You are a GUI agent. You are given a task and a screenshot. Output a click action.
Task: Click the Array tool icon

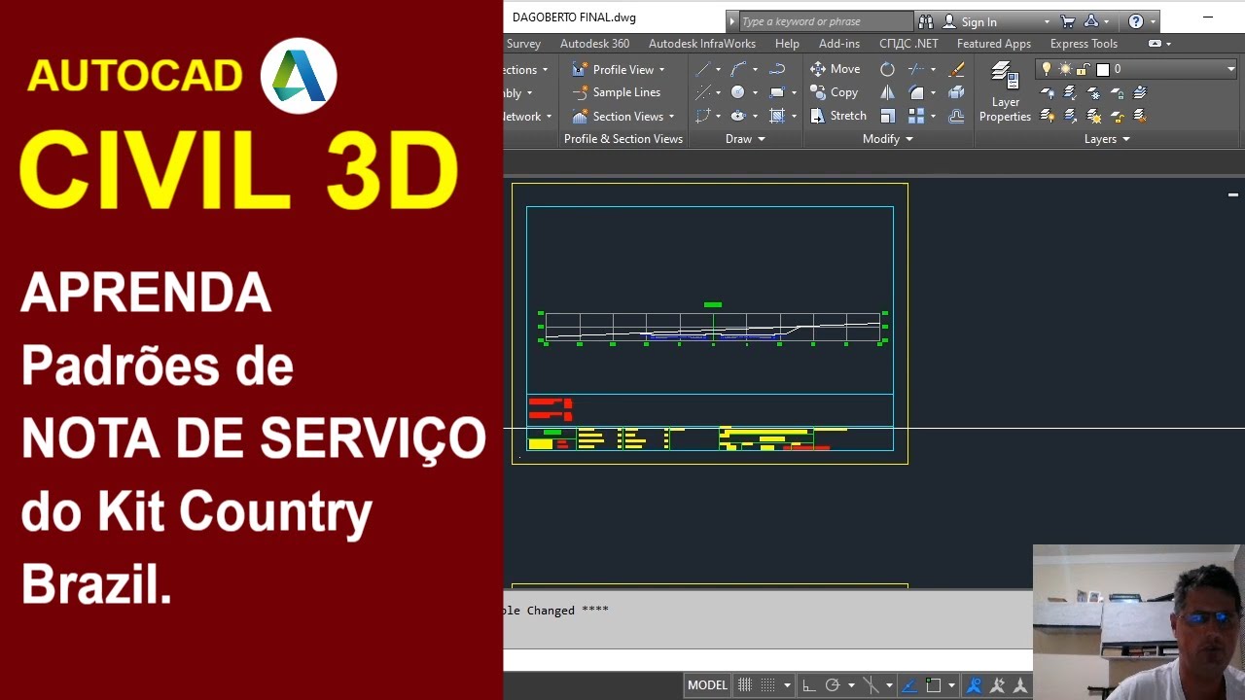(x=916, y=116)
